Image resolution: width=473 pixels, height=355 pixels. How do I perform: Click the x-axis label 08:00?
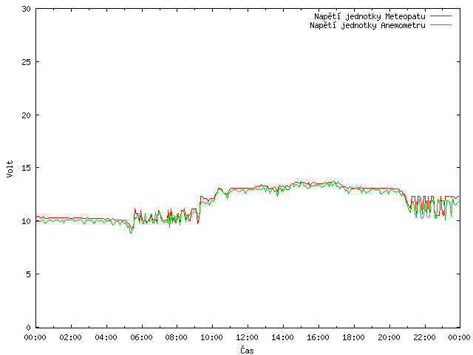(x=177, y=337)
